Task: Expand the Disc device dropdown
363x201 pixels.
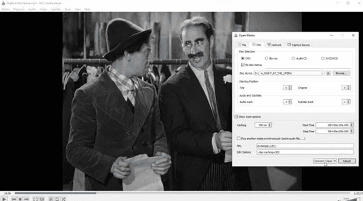Action: [x=322, y=73]
